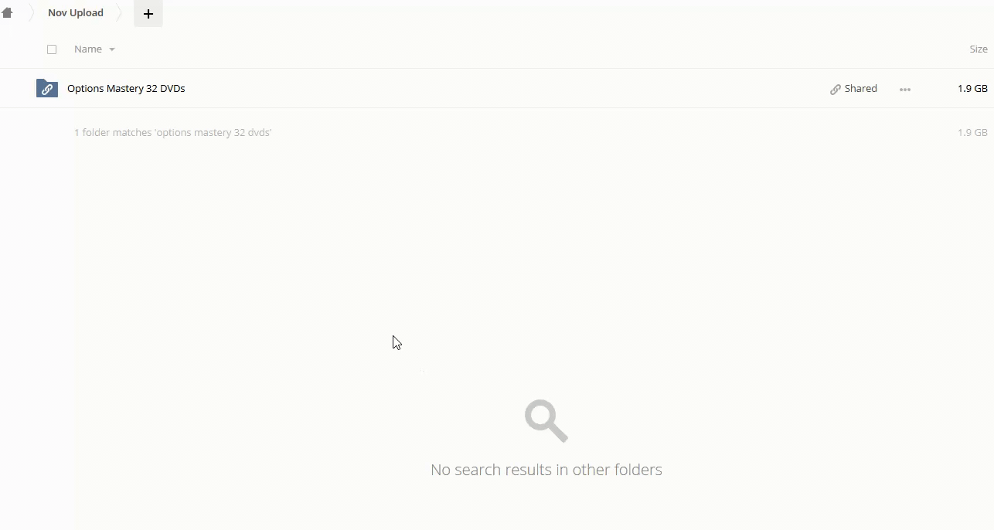Image resolution: width=994 pixels, height=530 pixels.
Task: Click the 1.9 GB size in folder row
Action: 972,89
